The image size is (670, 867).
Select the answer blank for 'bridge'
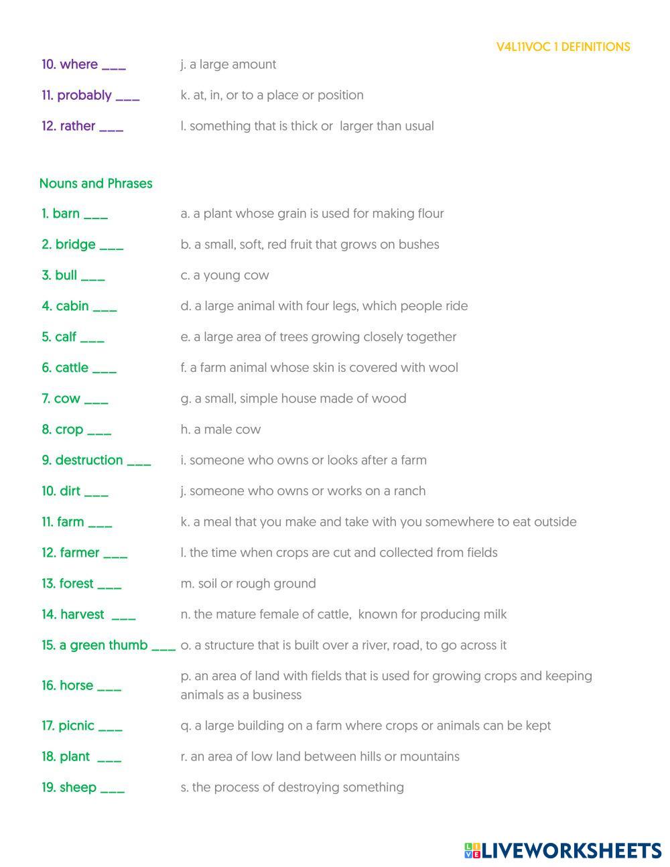pos(111,245)
